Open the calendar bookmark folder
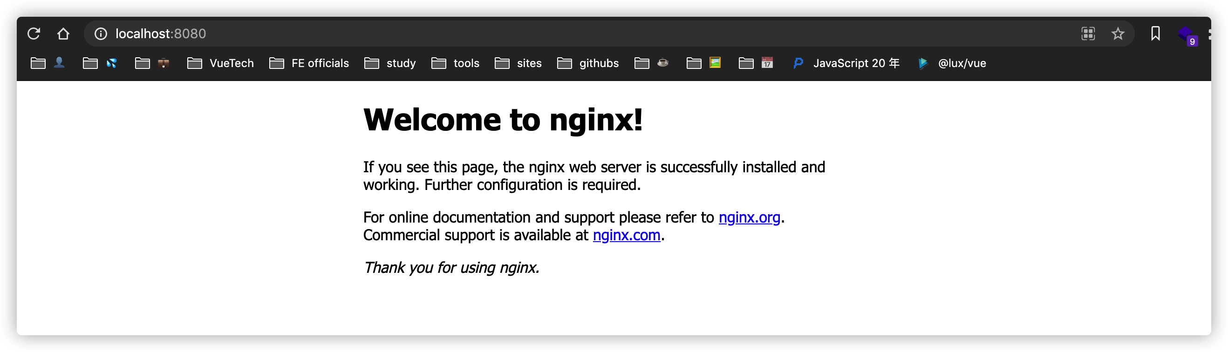Viewport: 1228px width, 352px height. [x=756, y=63]
